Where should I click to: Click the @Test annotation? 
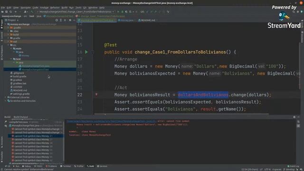click(x=111, y=45)
